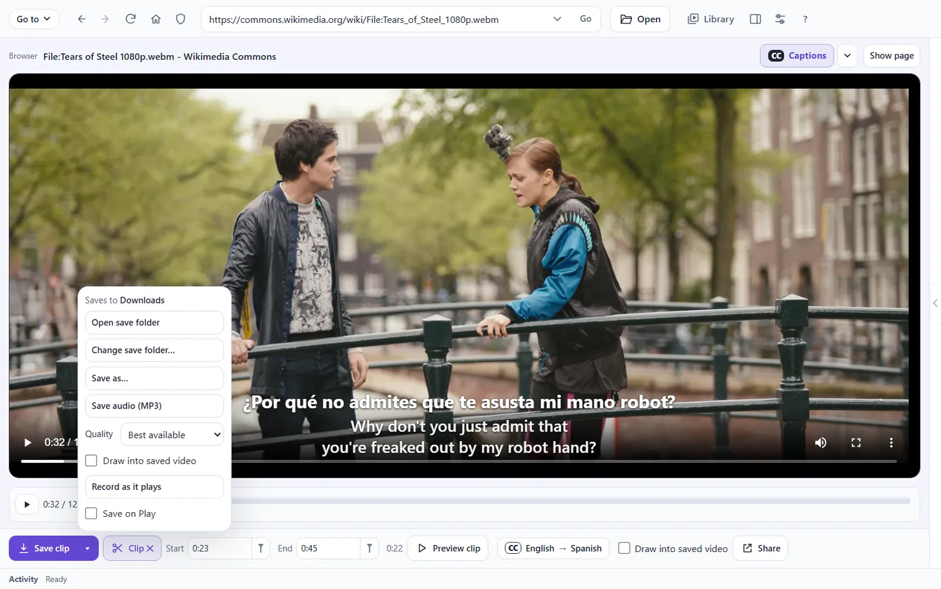Open the Go to dropdown
This screenshot has height=589, width=941.
34,19
